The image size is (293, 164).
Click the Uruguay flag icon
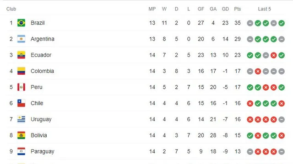pos(21,119)
